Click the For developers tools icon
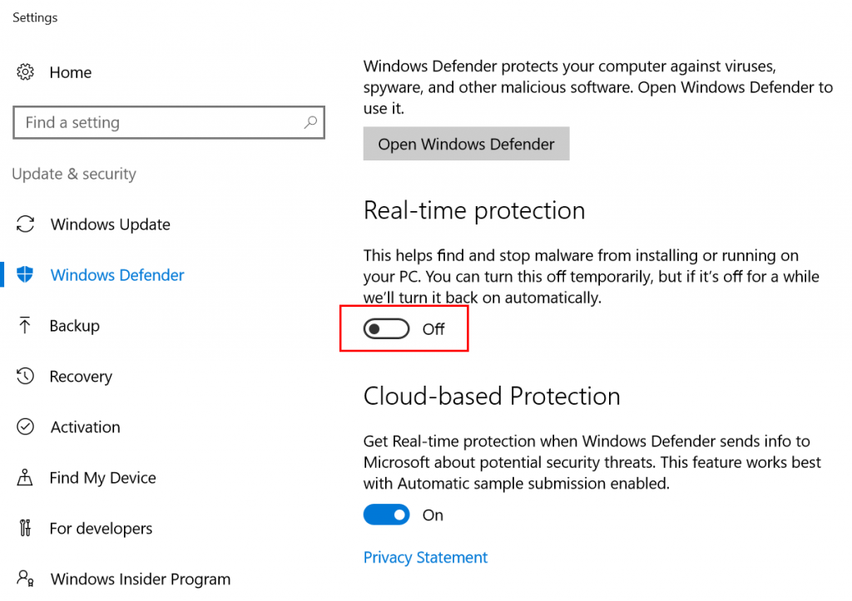The image size is (852, 601). click(x=25, y=529)
